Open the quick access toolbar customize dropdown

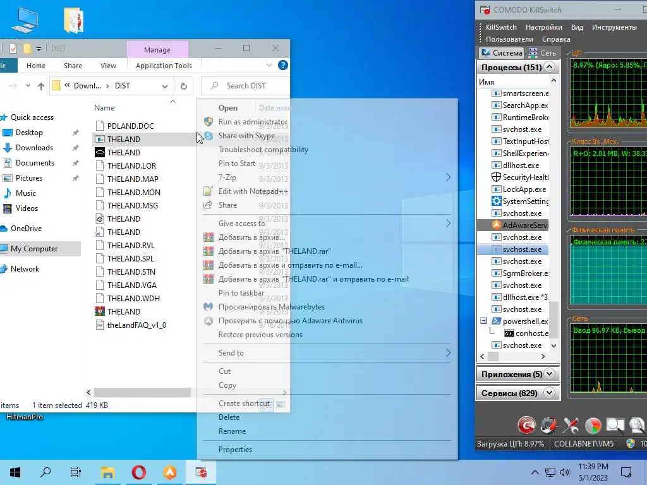(x=39, y=49)
